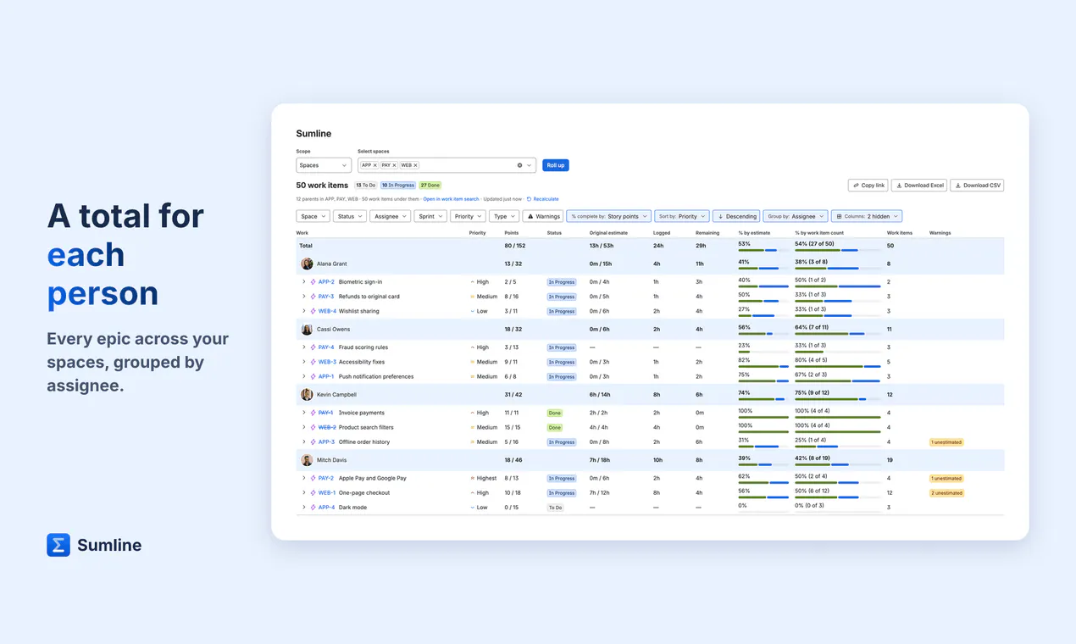This screenshot has width=1076, height=644.
Task: Toggle the Warnings filter
Action: (543, 216)
